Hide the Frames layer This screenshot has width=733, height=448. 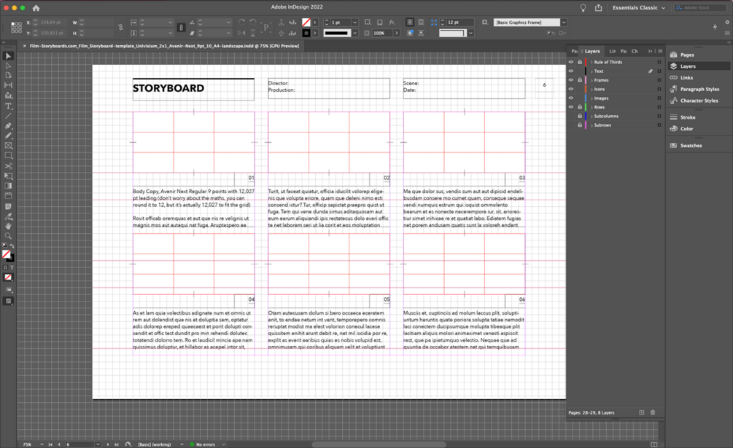(571, 80)
